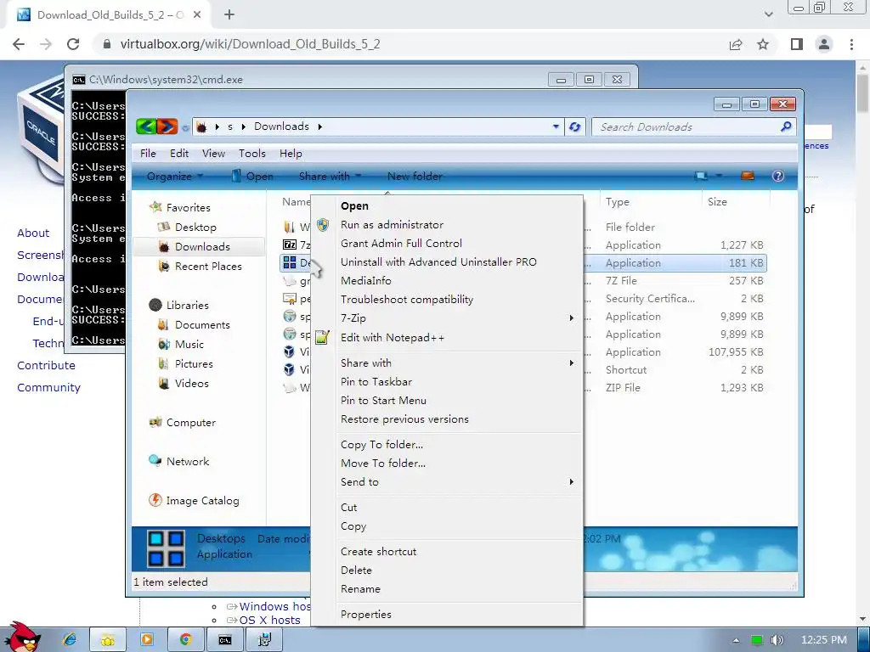Click the cmd icon in the taskbar
The image size is (870, 652).
pyautogui.click(x=224, y=640)
